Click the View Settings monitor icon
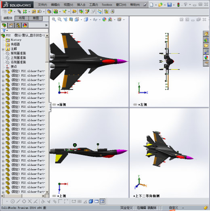 coord(119,19)
